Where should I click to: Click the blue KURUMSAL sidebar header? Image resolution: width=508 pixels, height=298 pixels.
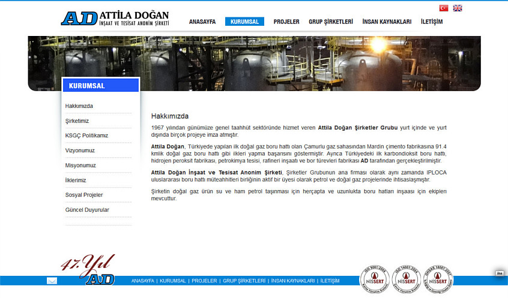[101, 85]
